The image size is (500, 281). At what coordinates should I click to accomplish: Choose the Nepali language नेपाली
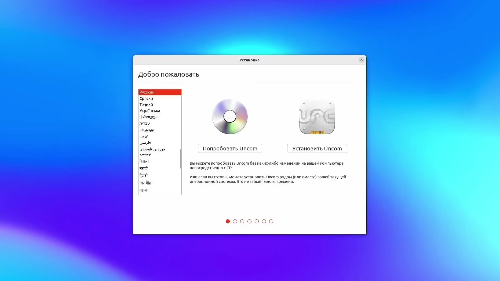click(160, 161)
